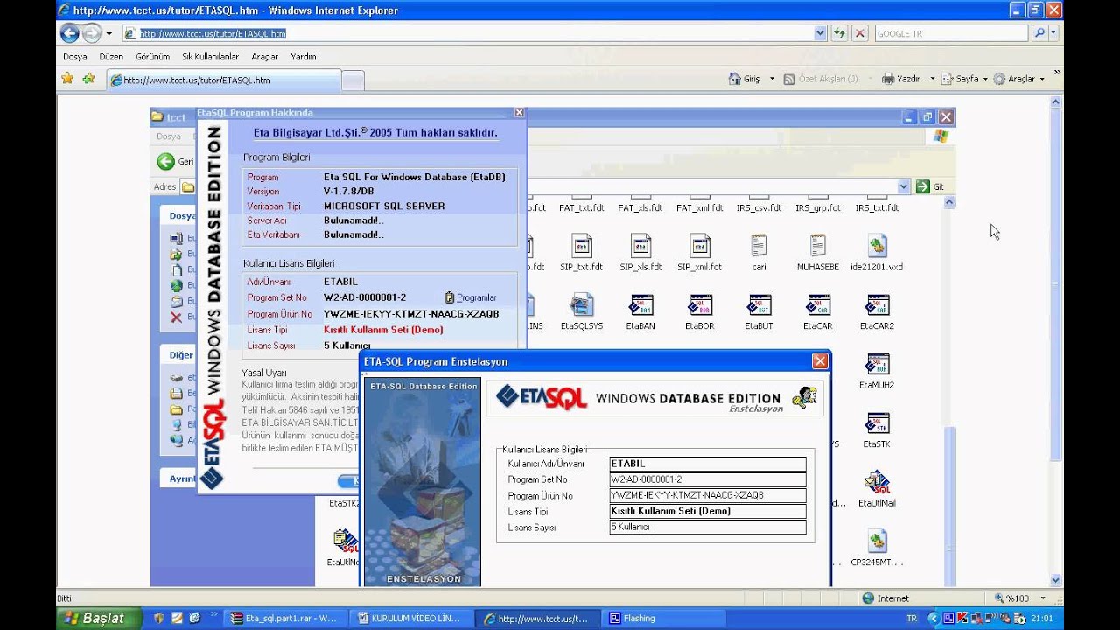Image resolution: width=1120 pixels, height=630 pixels.
Task: Open the EtaUtlMail program icon
Action: click(877, 483)
